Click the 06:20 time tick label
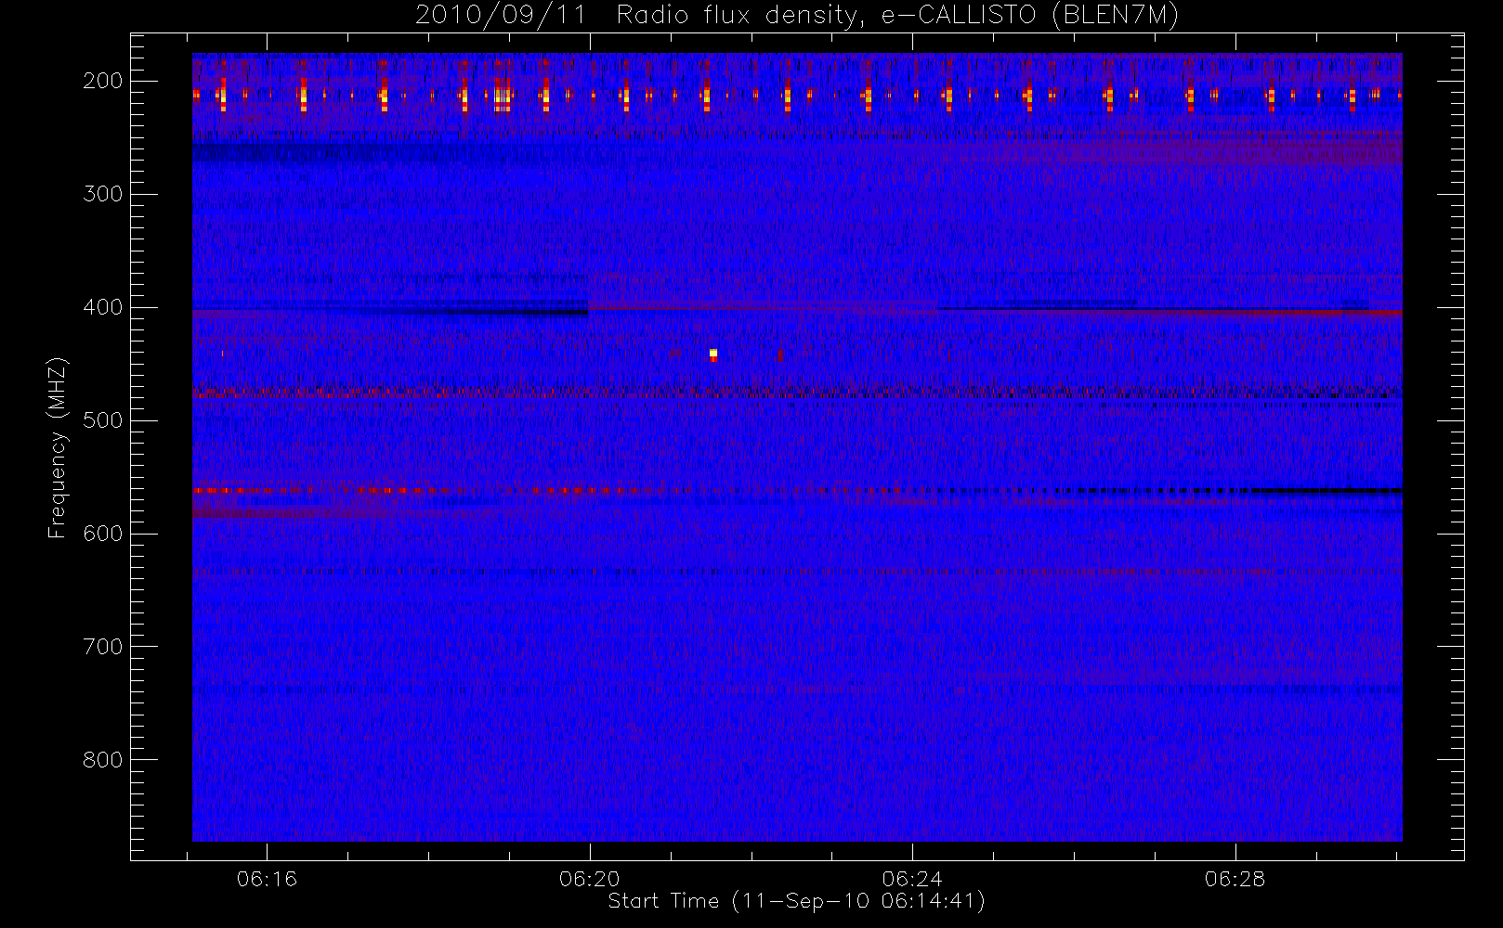Image resolution: width=1503 pixels, height=928 pixels. pyautogui.click(x=590, y=879)
